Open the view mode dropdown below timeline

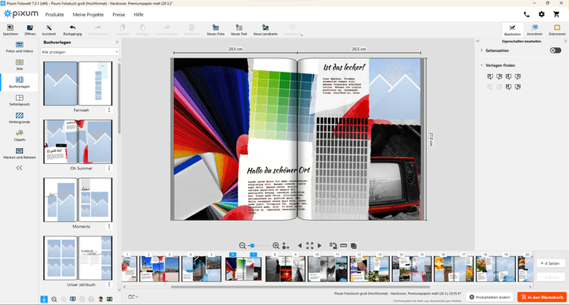[x=134, y=296]
